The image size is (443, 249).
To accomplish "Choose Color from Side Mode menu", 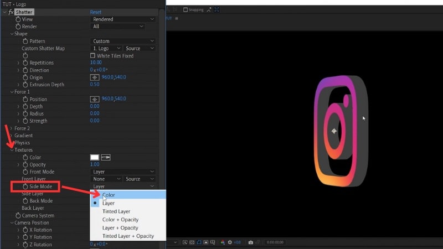I will point(128,195).
